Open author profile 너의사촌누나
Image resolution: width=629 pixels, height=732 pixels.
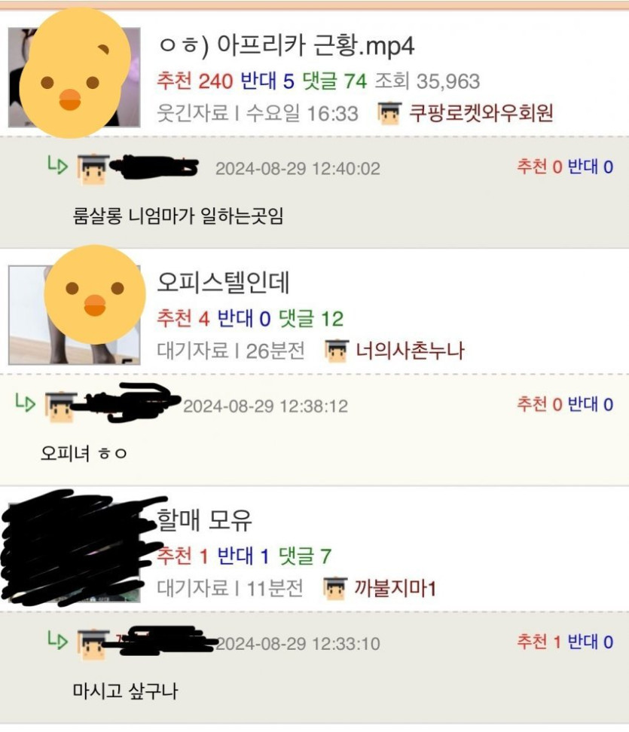(410, 351)
